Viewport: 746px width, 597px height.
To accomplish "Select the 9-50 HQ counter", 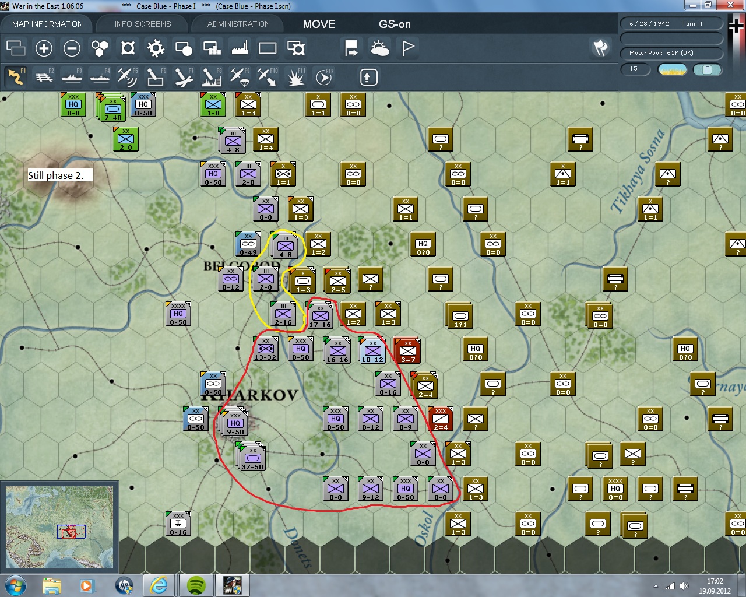I will pos(234,422).
